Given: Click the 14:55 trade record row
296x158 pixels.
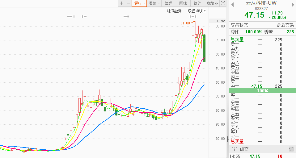Looking at the screenshot, I should (x=262, y=156).
